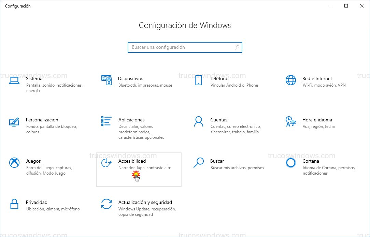Select the Juegos Xbox icon

pos(14,163)
